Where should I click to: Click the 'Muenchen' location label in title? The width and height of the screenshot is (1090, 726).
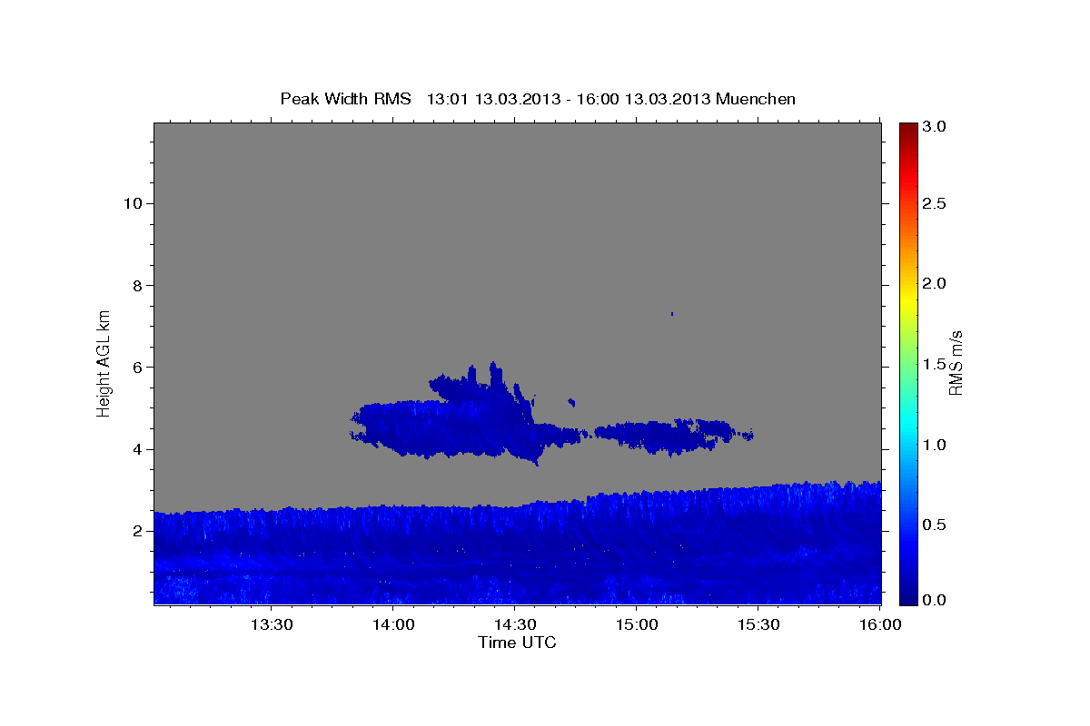[x=755, y=99]
